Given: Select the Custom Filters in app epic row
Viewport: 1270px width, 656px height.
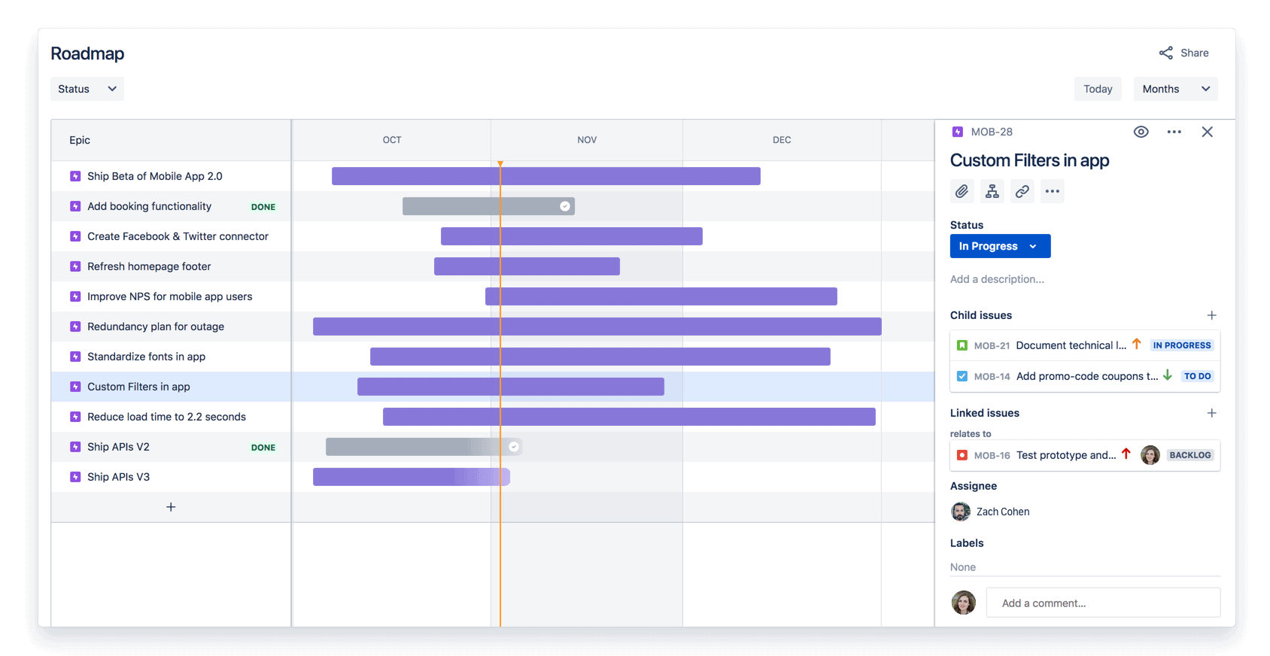Looking at the screenshot, I should coord(138,386).
